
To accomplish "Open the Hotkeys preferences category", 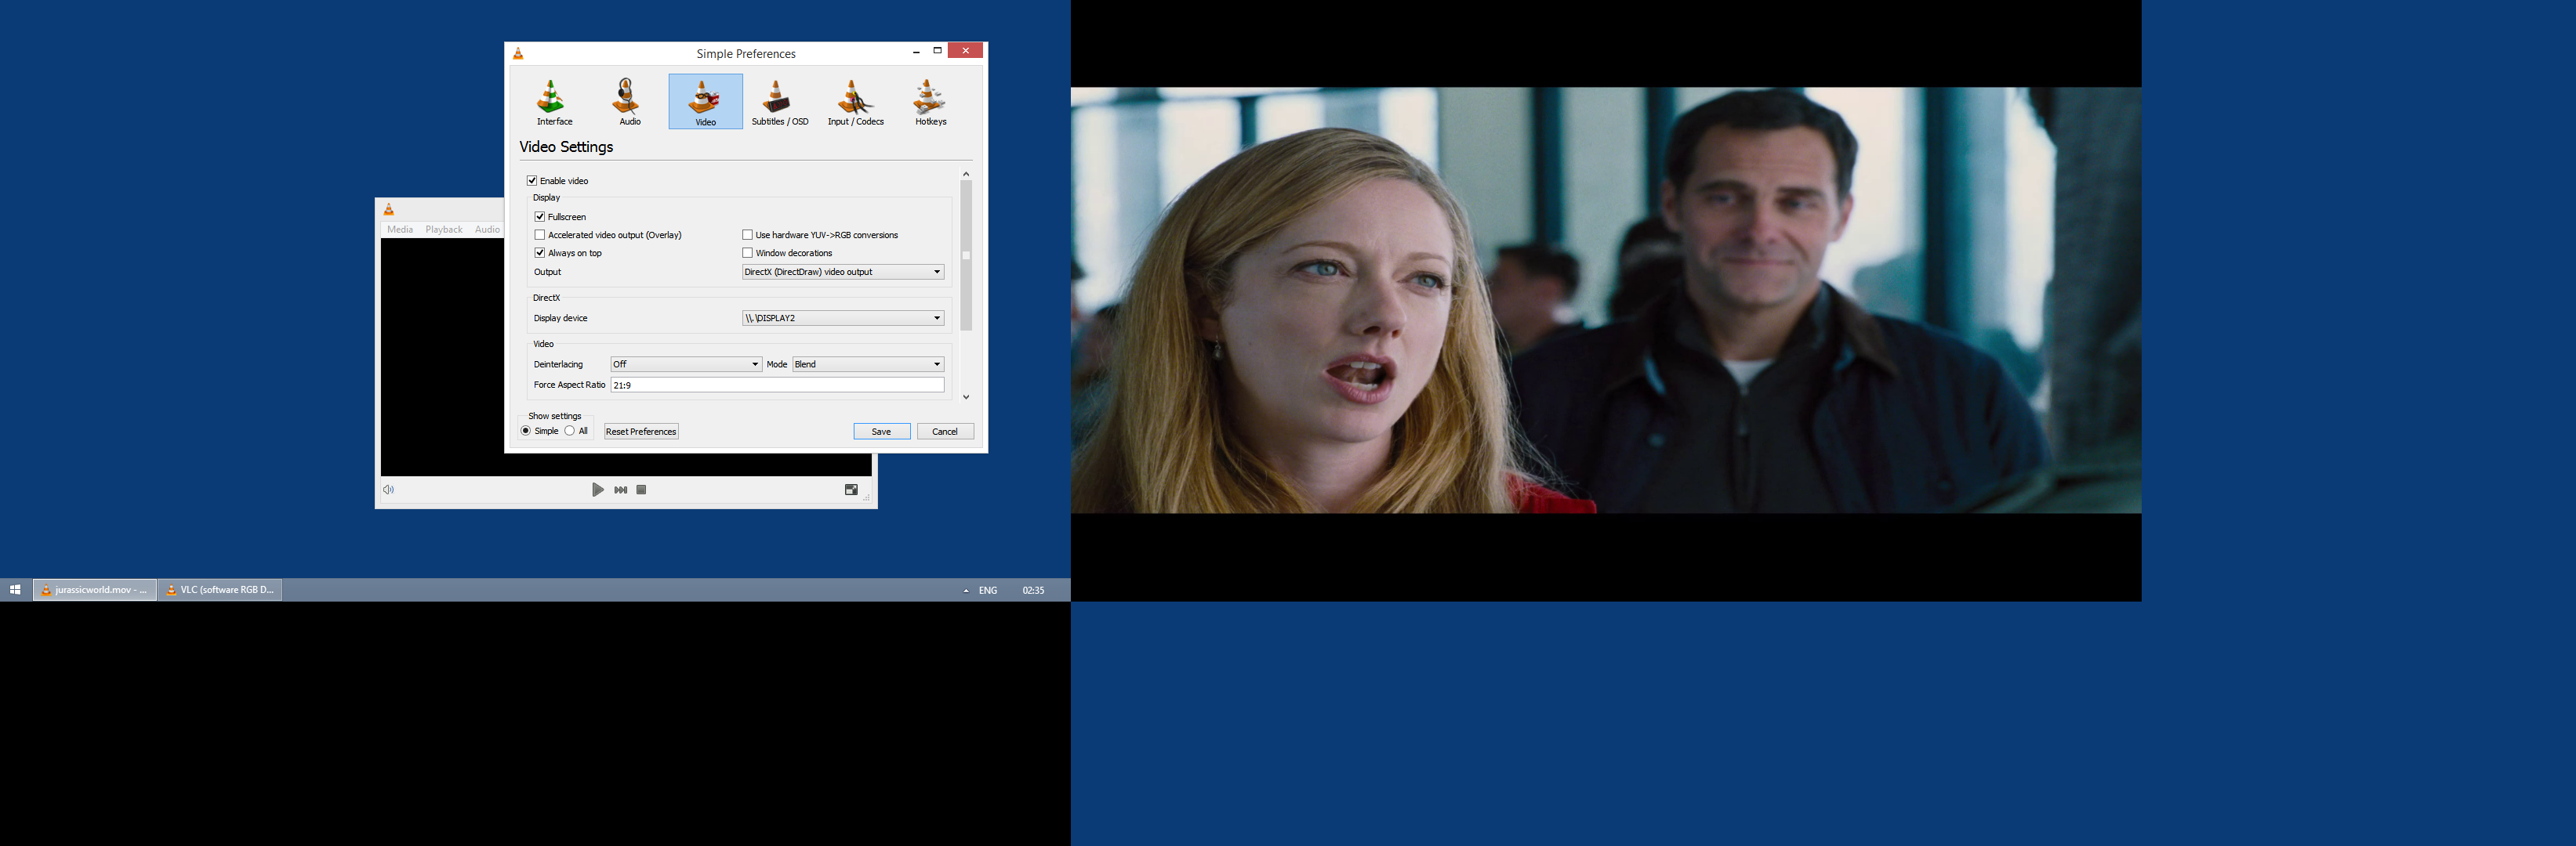I will 930,102.
